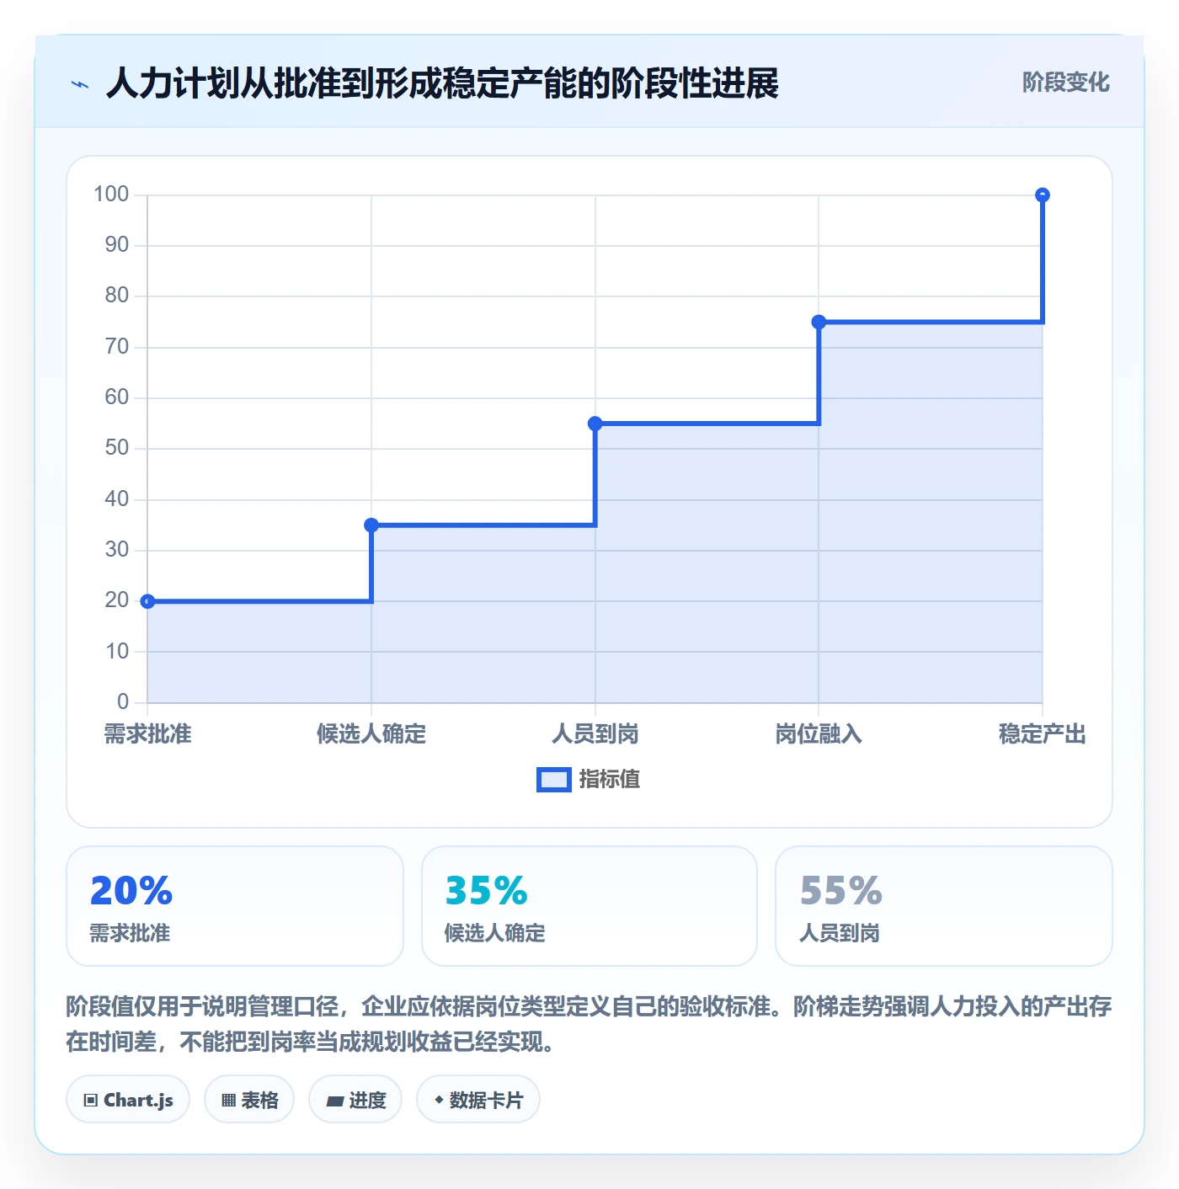The height and width of the screenshot is (1189, 1179).
Task: Click the 指标值 legend label
Action: coord(610,780)
